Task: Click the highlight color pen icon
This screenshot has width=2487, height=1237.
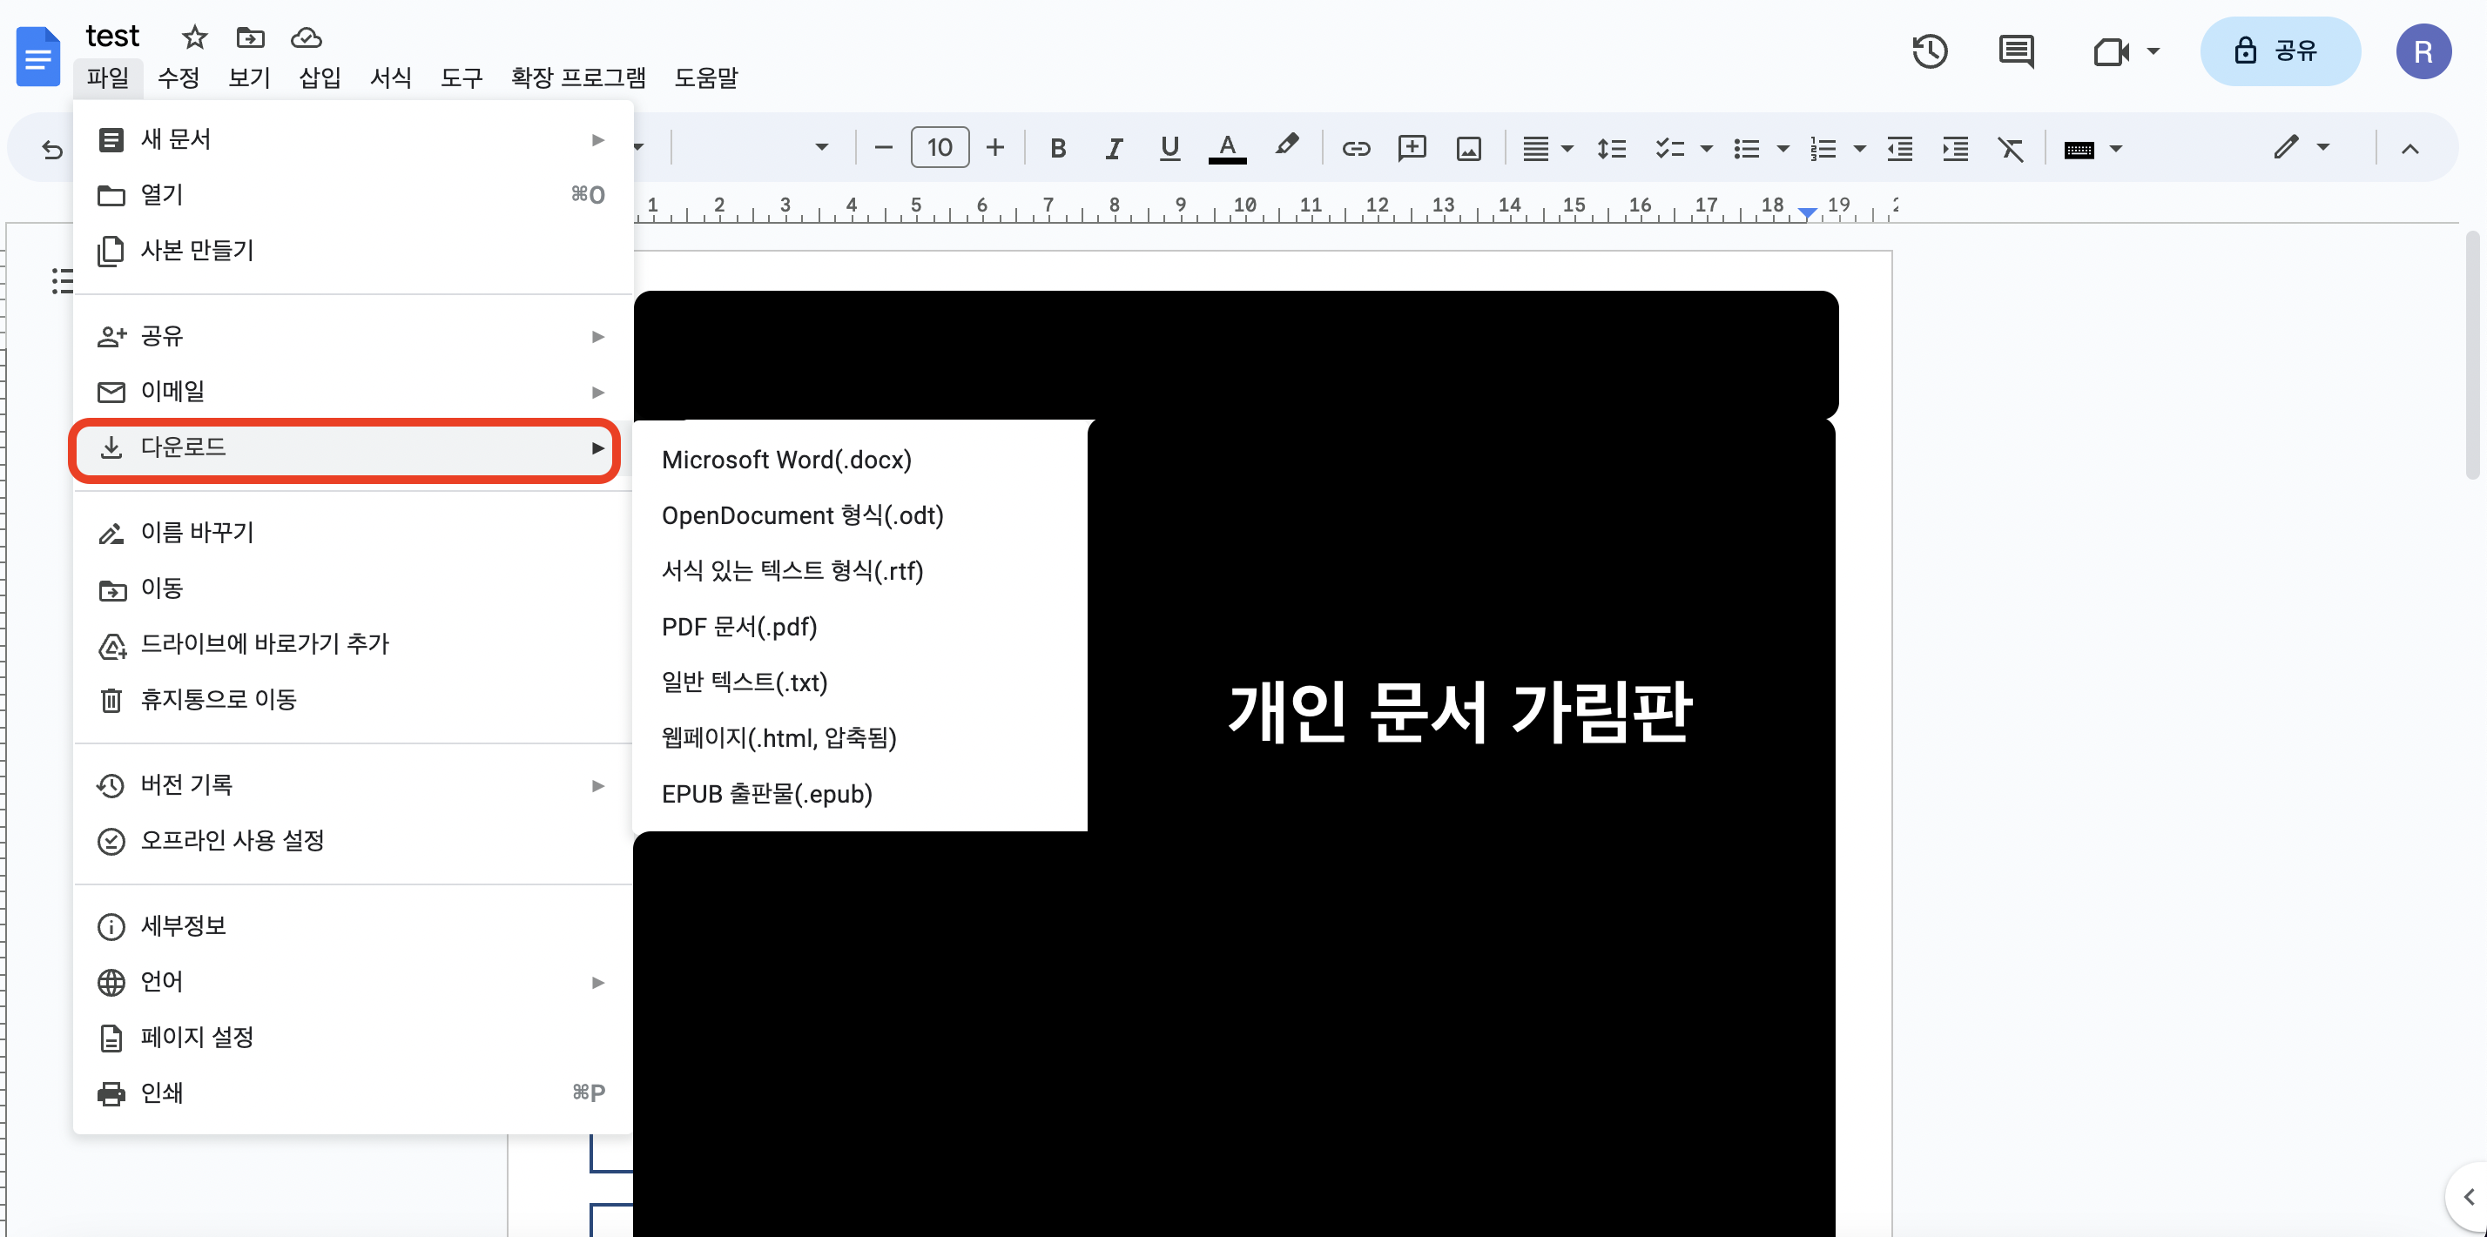Action: click(1286, 146)
